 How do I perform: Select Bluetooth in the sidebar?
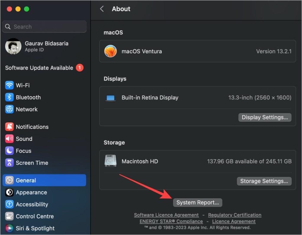(44, 97)
